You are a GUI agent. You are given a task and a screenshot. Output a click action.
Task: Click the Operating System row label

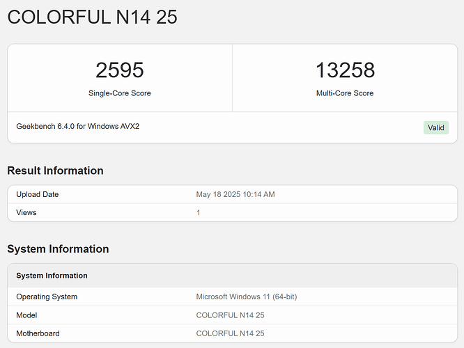(47, 296)
